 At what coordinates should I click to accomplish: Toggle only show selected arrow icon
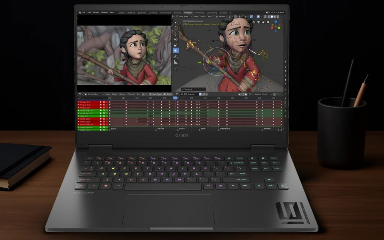tap(240, 94)
